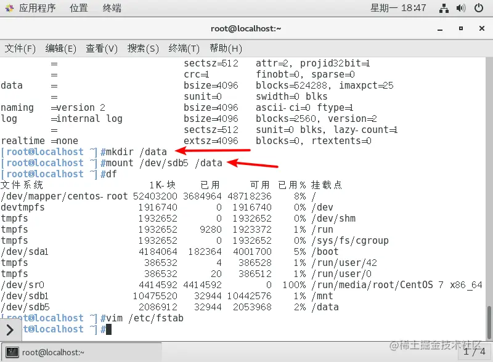Expand the side panel chevron arrow
493x362 pixels.
coord(10,330)
